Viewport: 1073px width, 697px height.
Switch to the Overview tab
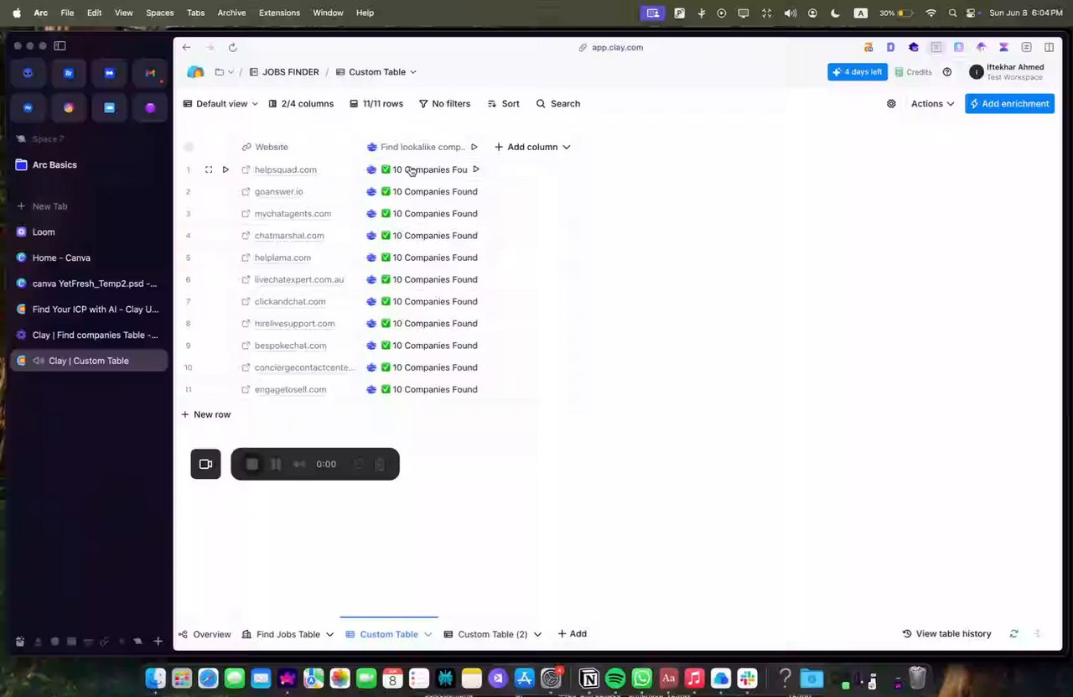205,635
